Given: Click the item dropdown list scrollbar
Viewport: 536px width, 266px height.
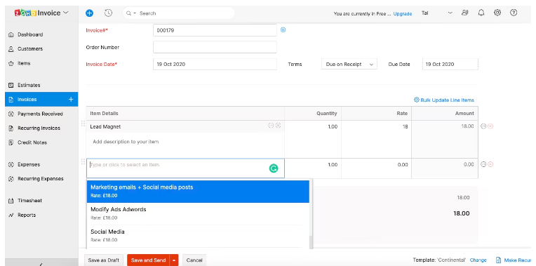Looking at the screenshot, I should click(311, 241).
